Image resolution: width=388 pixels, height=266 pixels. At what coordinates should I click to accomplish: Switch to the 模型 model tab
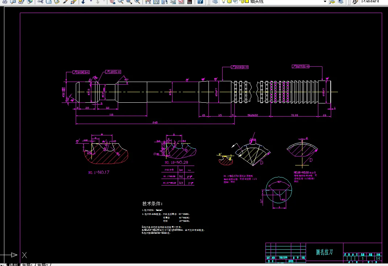[x=13, y=265]
